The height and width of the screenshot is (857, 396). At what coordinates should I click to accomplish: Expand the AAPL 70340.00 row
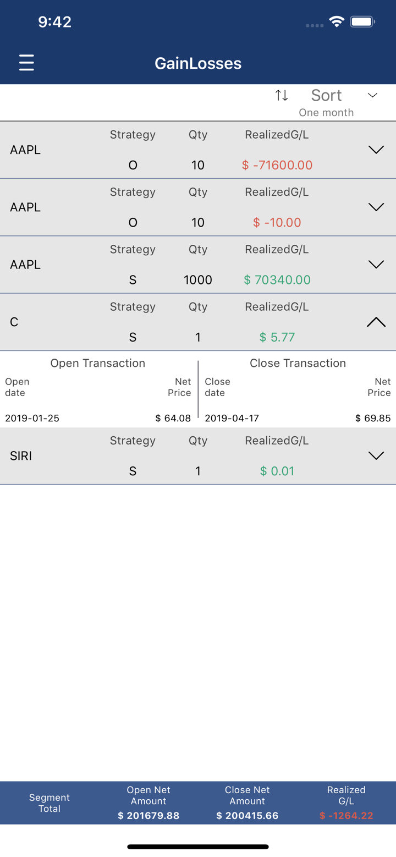[x=376, y=265]
